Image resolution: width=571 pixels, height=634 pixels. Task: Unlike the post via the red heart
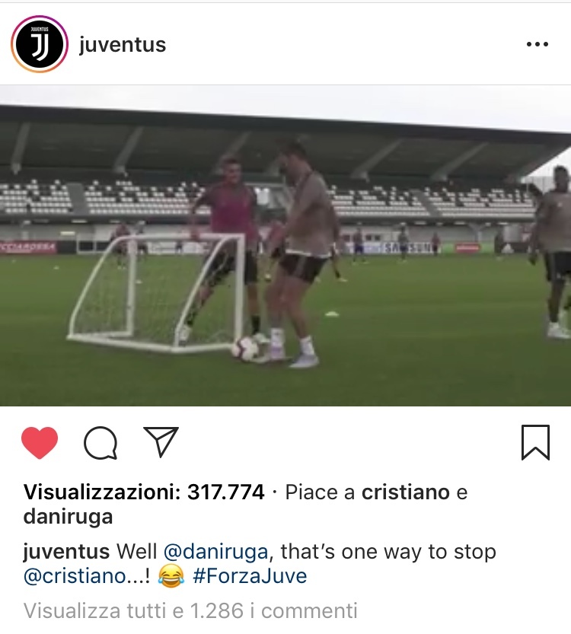pos(40,442)
